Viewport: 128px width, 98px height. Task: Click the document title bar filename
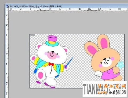coord(24,6)
